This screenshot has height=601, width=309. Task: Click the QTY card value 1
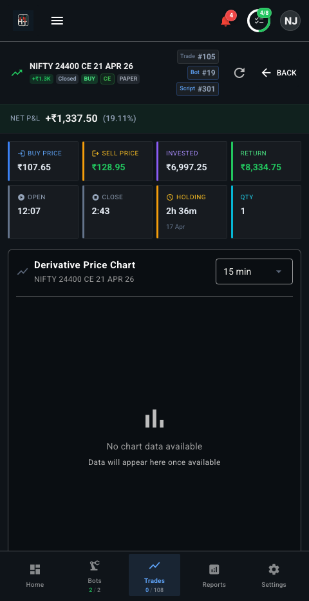point(243,211)
